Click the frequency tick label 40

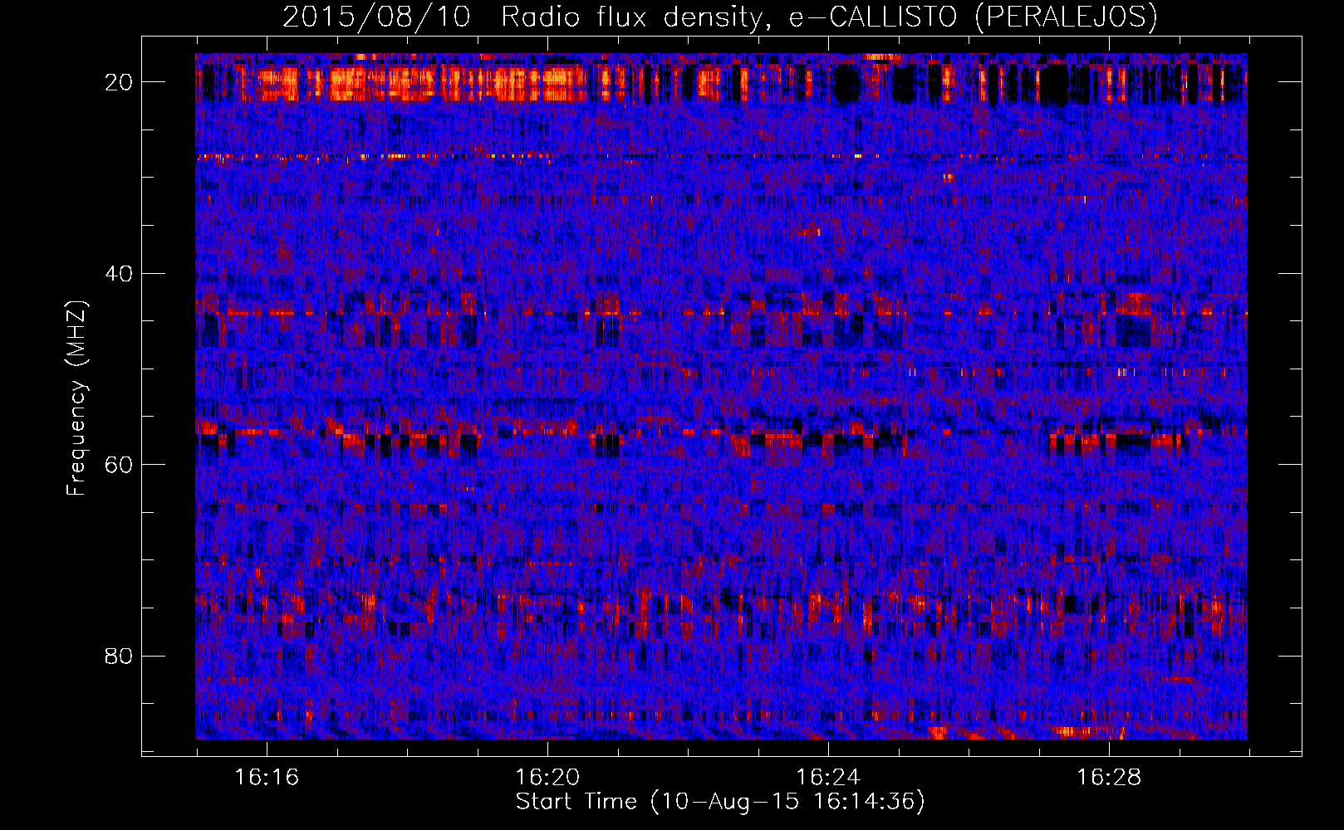120,274
